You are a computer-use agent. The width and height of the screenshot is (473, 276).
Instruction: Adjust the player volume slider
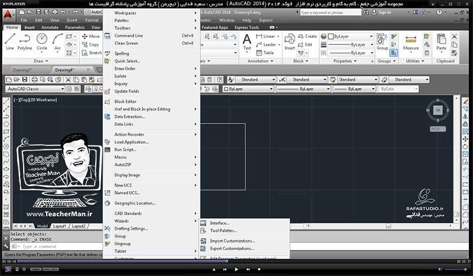[x=457, y=269]
